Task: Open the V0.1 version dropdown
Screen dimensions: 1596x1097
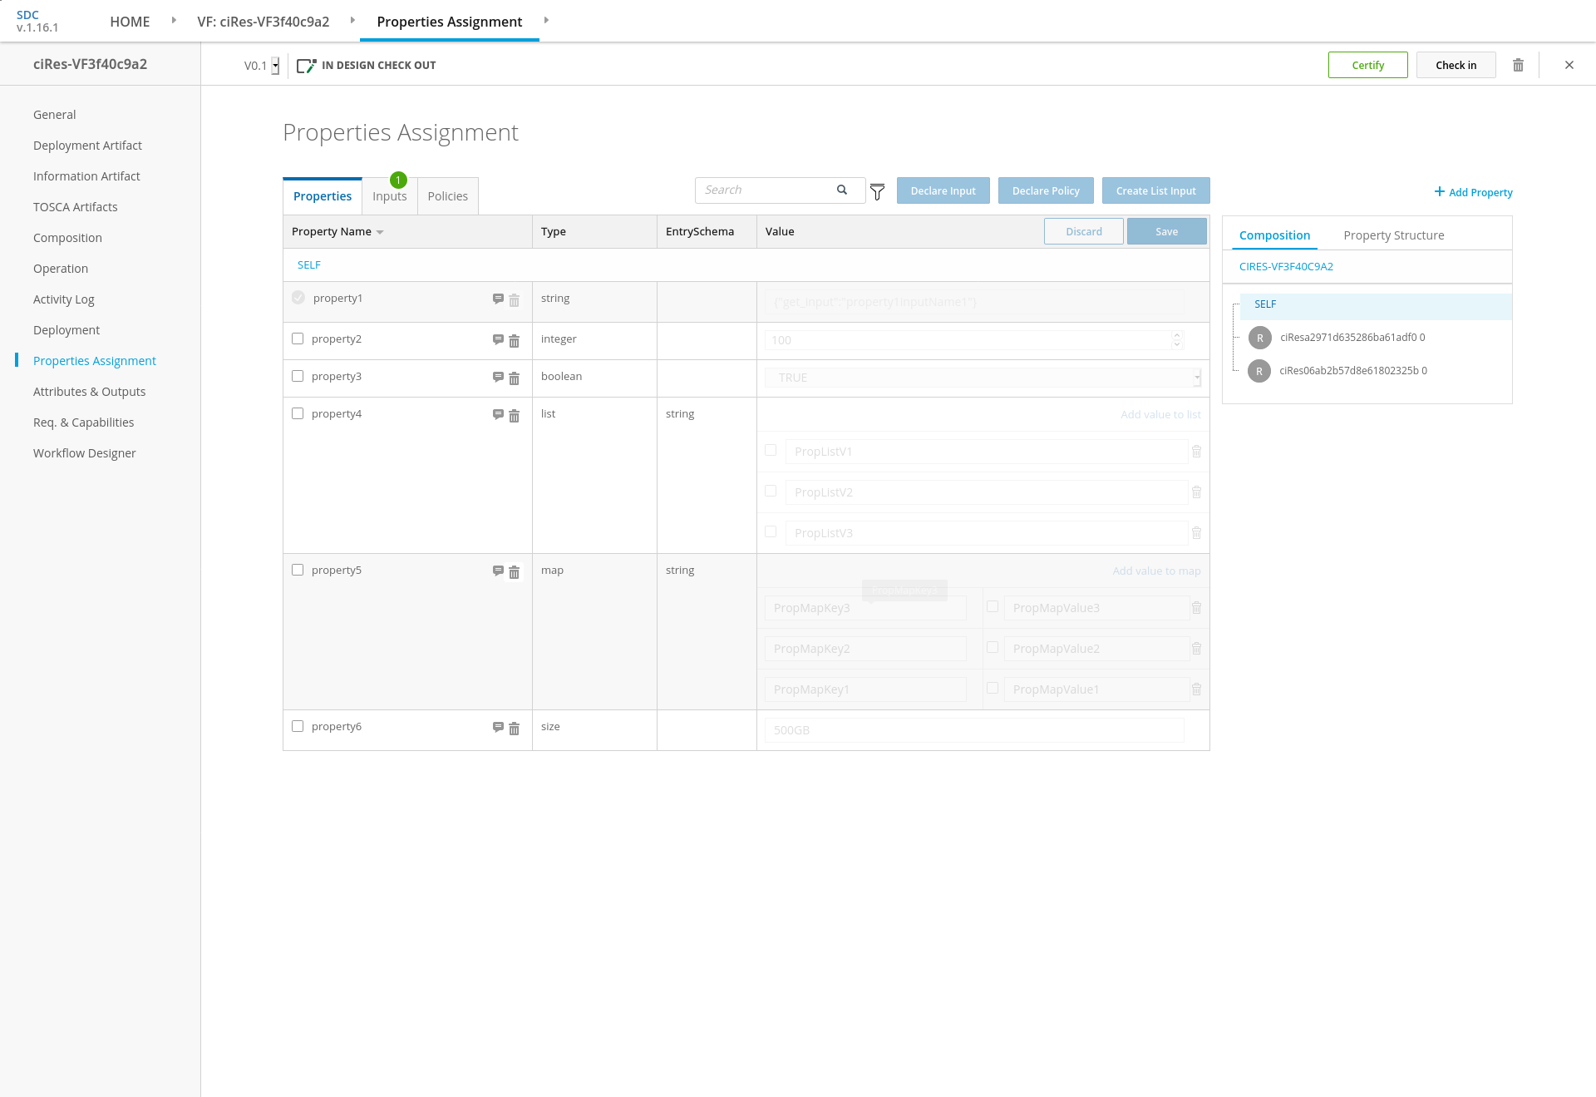Action: point(275,66)
